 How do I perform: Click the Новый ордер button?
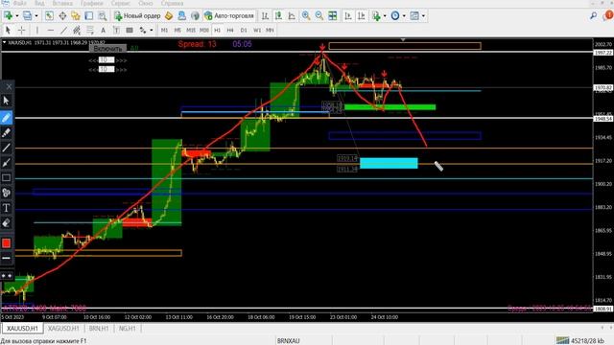pyautogui.click(x=137, y=15)
